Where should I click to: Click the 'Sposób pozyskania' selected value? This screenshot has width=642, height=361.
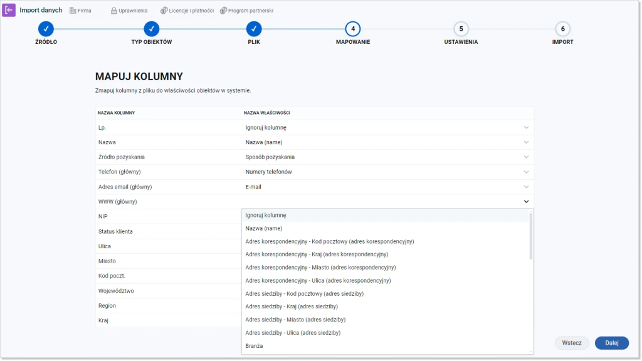pyautogui.click(x=270, y=157)
